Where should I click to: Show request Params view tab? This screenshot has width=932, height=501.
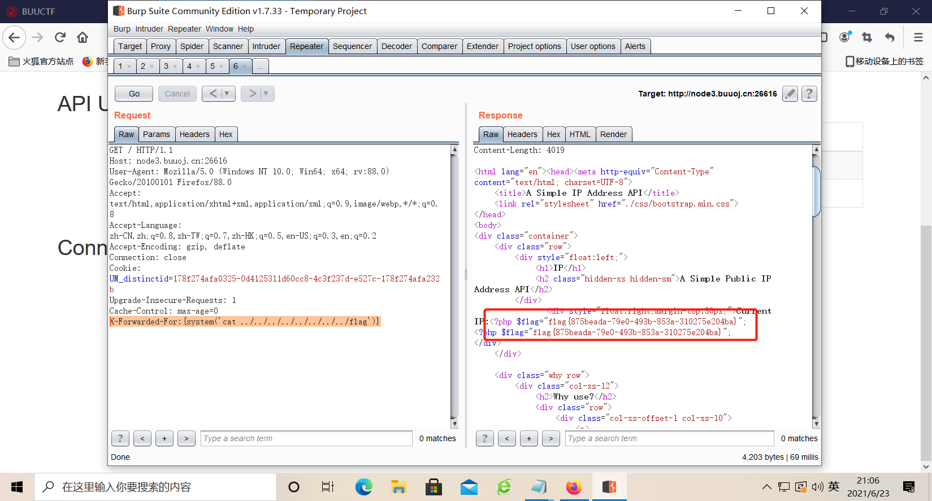[x=157, y=134]
